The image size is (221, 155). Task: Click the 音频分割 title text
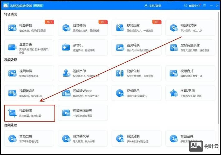click(x=133, y=136)
